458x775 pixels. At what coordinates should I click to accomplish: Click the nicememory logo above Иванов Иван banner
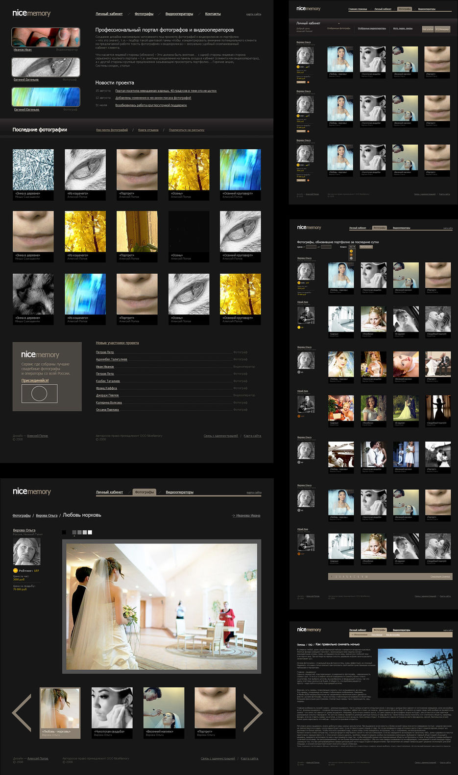click(x=31, y=13)
